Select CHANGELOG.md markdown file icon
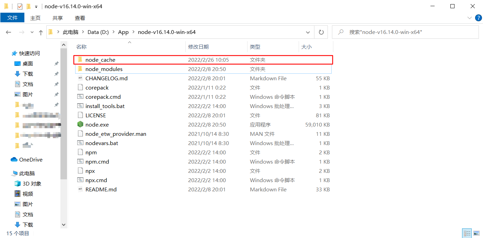Screen dimensions: 483x238 click(x=80, y=78)
